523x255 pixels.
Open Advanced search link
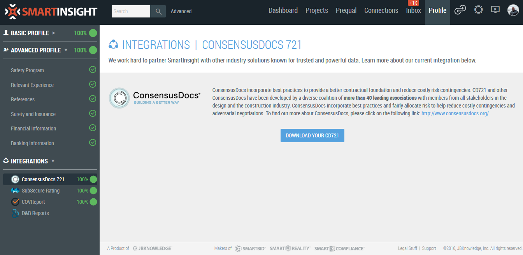click(181, 11)
